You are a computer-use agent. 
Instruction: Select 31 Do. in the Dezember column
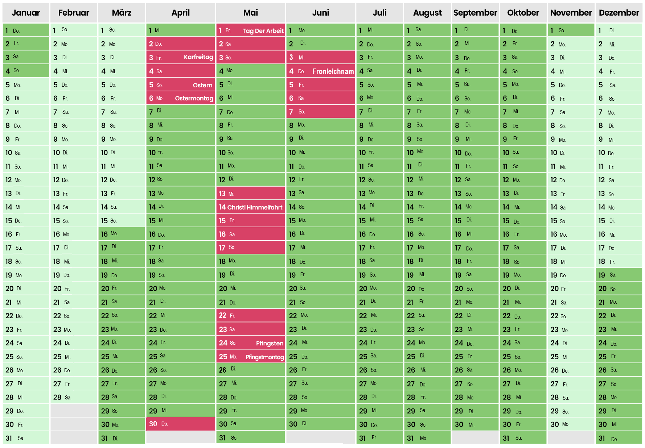point(619,438)
